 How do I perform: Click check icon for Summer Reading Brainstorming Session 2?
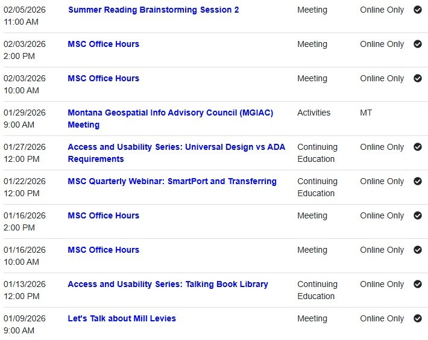[x=417, y=10]
